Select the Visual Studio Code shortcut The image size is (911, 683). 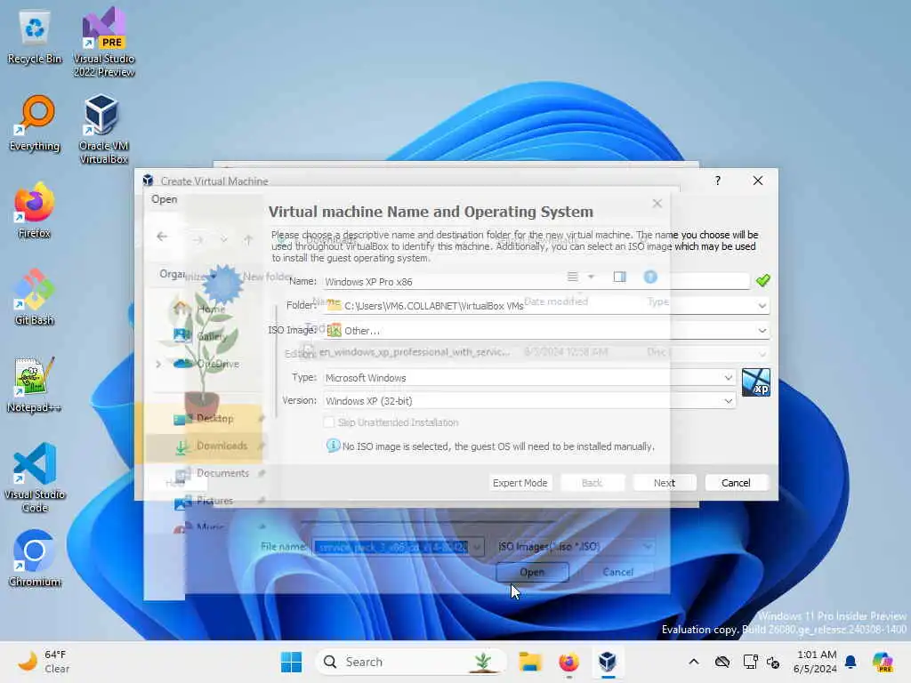point(35,478)
